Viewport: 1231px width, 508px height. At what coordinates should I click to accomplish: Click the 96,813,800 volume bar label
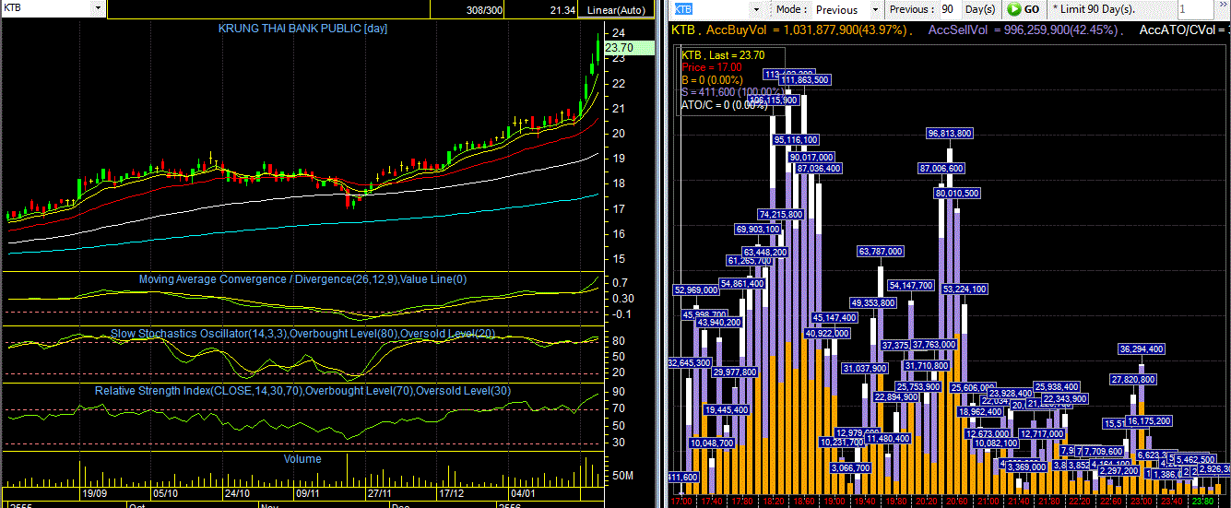[x=950, y=134]
